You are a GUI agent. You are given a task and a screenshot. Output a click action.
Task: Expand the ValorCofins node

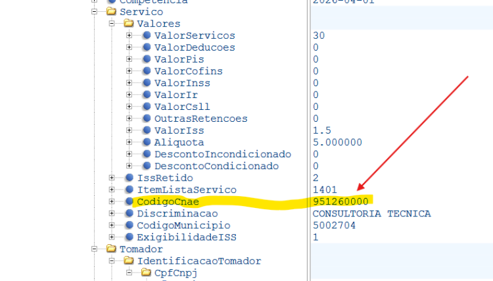(x=129, y=71)
